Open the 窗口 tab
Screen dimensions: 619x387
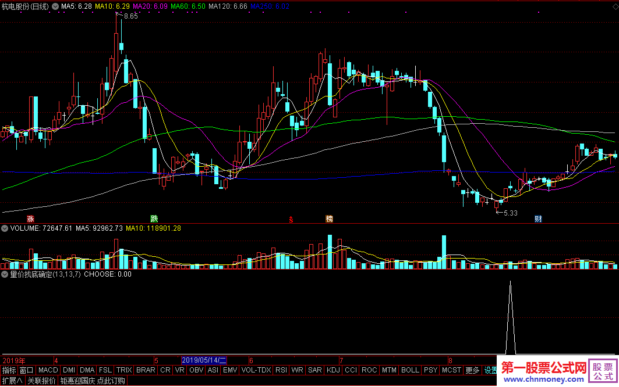(27, 370)
